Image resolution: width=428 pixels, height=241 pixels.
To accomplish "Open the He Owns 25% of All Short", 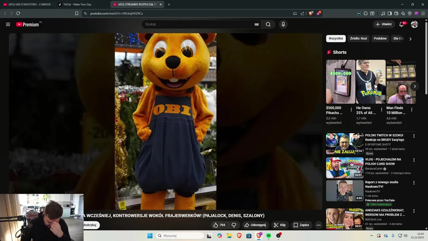I will (371, 82).
